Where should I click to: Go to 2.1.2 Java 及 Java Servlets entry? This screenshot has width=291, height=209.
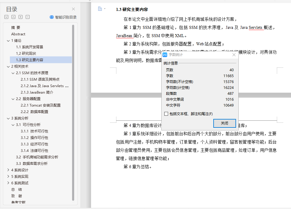pos(45,86)
